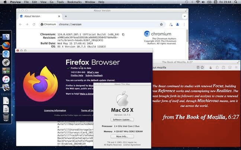Viewport: 241px width, 150px height.
Task: Open a new tab in Chromium
Action: (x=66, y=16)
